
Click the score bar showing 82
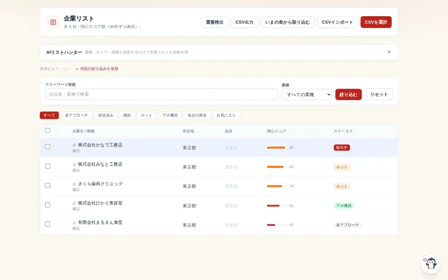276,167
